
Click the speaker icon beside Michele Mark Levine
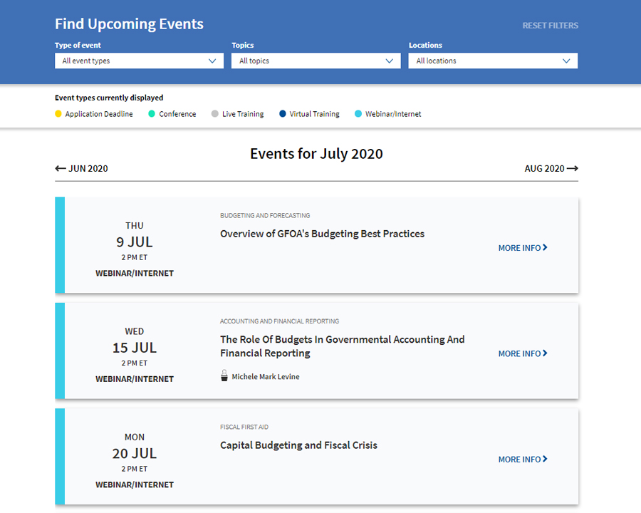point(224,376)
